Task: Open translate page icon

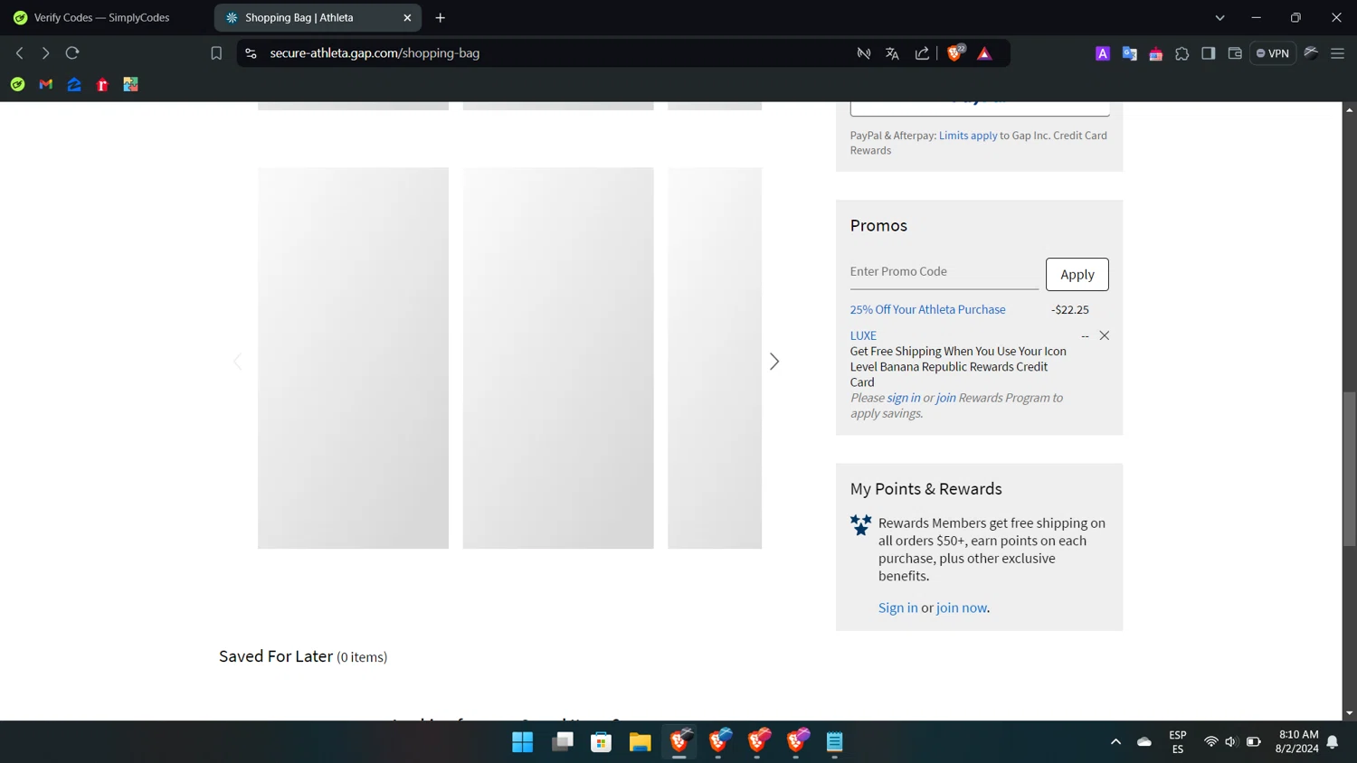Action: [892, 53]
